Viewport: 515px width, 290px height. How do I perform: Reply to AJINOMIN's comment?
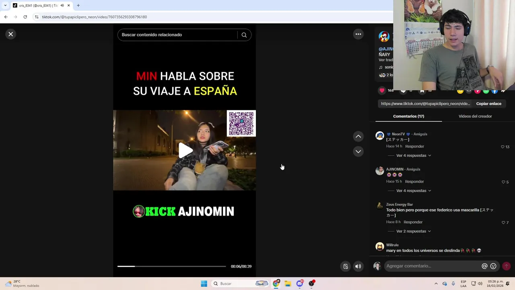coord(414,181)
